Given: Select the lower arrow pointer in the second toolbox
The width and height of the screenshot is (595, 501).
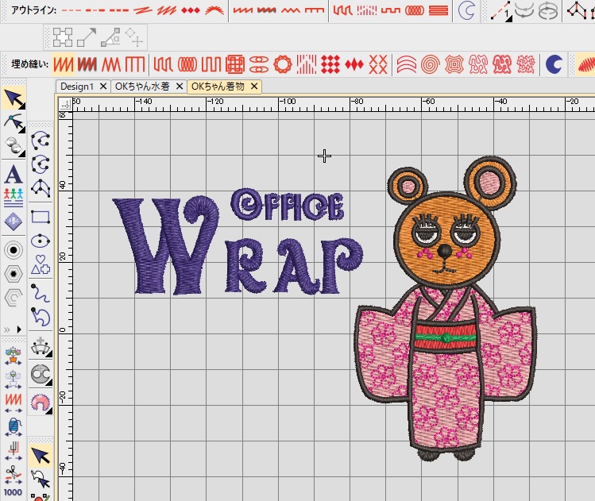Looking at the screenshot, I should click(x=41, y=457).
